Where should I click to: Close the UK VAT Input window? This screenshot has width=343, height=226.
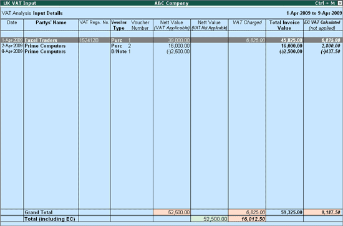click(340, 3)
